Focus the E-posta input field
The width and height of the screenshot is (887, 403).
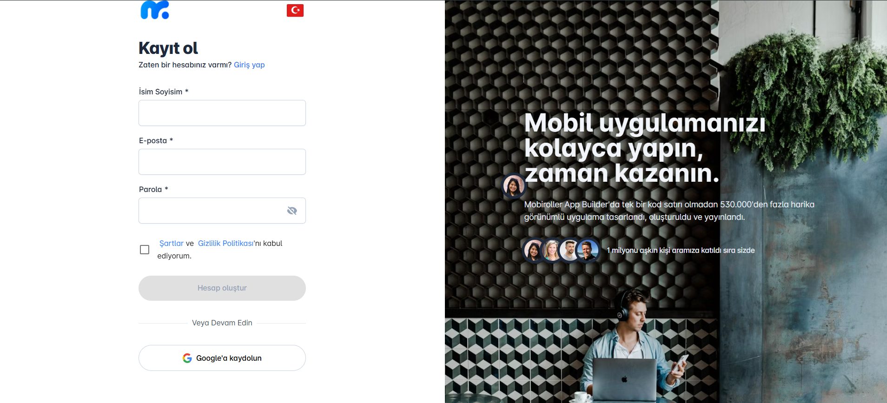point(222,162)
